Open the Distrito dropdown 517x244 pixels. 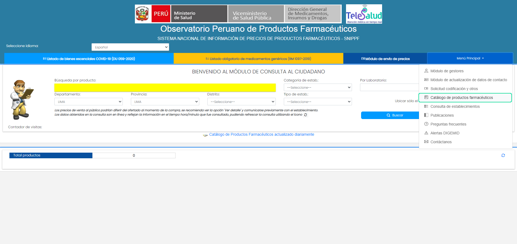(241, 102)
